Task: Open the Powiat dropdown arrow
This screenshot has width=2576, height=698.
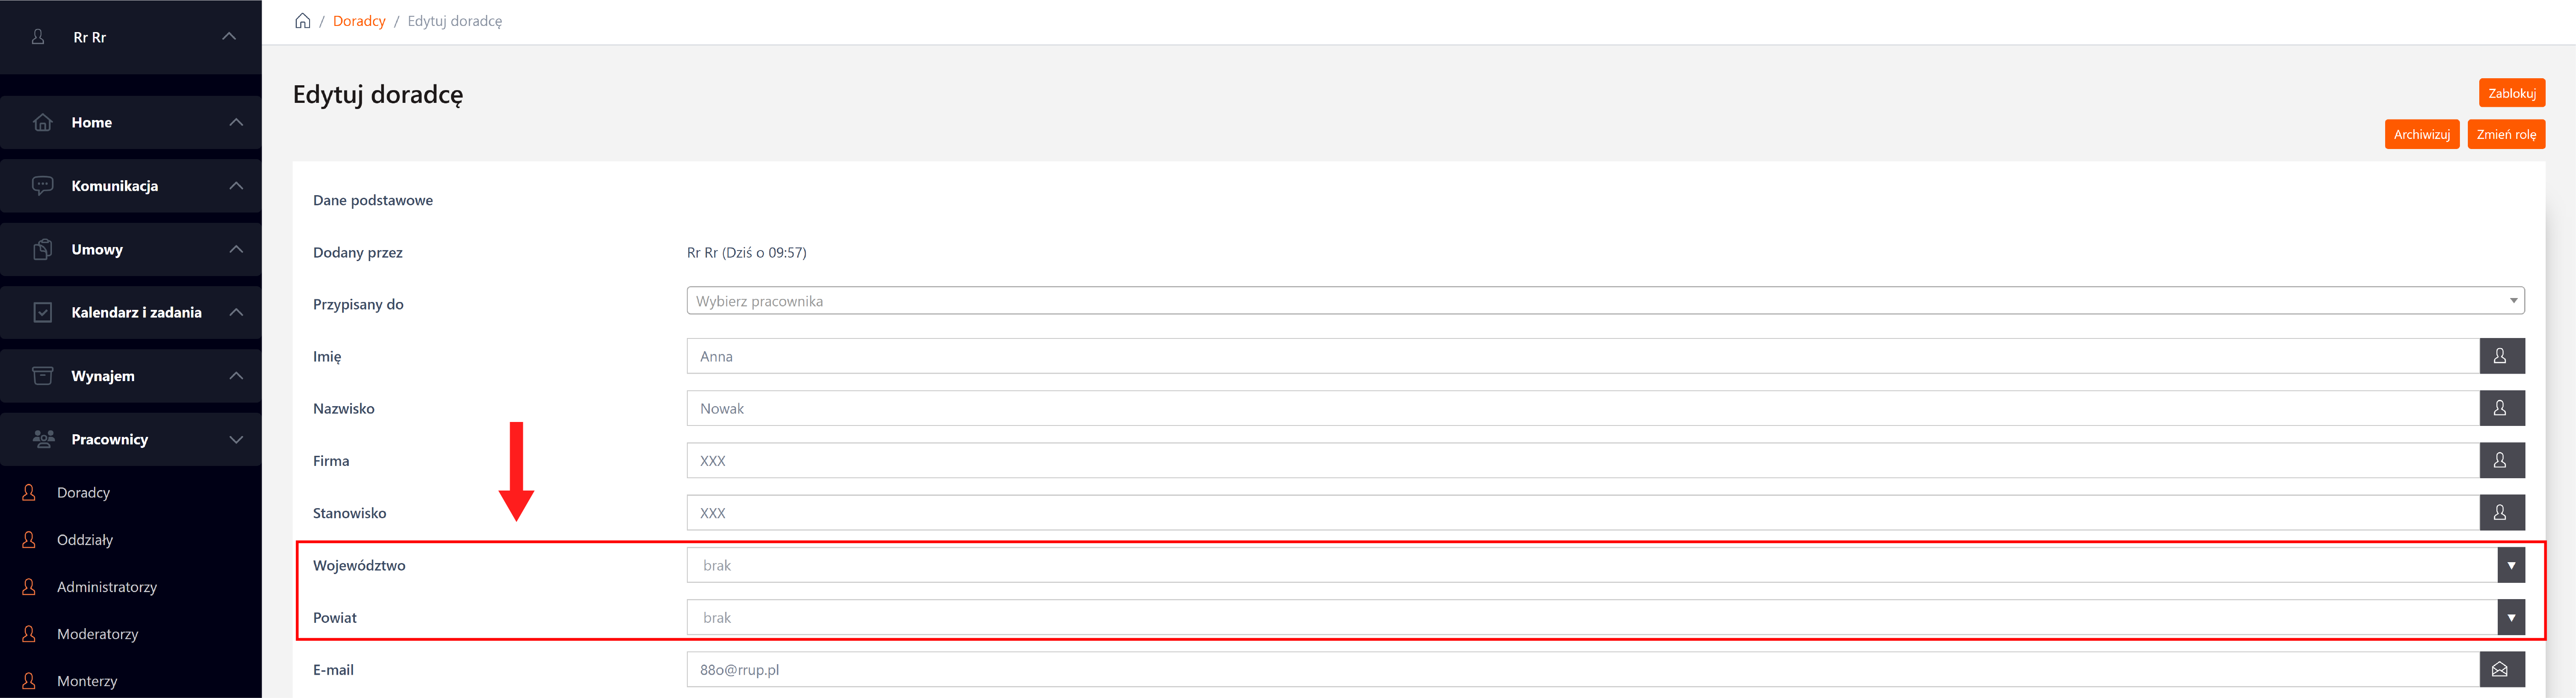Action: 2510,618
